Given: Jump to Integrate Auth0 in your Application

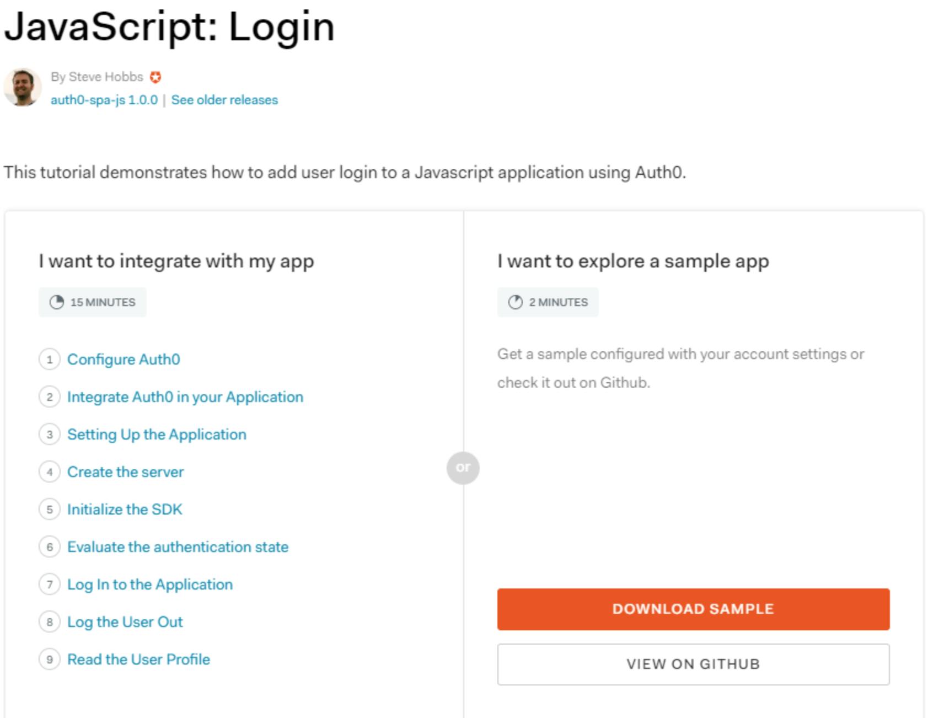Looking at the screenshot, I should 185,397.
